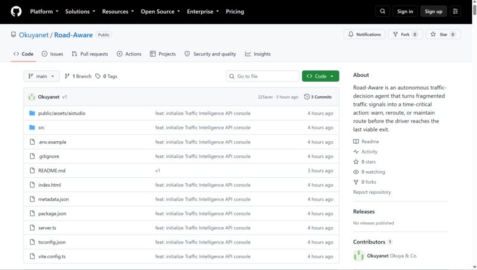Screen dimensions: 477x270
Task: Expand the Open Source menu
Action: click(x=160, y=12)
